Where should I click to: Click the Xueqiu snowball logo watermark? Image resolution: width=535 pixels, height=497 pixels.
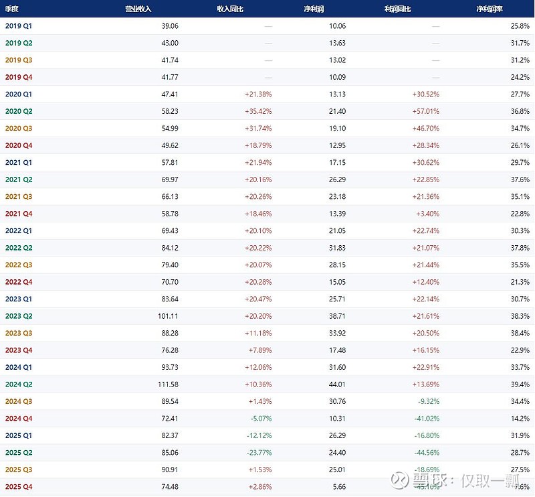pyautogui.click(x=401, y=481)
